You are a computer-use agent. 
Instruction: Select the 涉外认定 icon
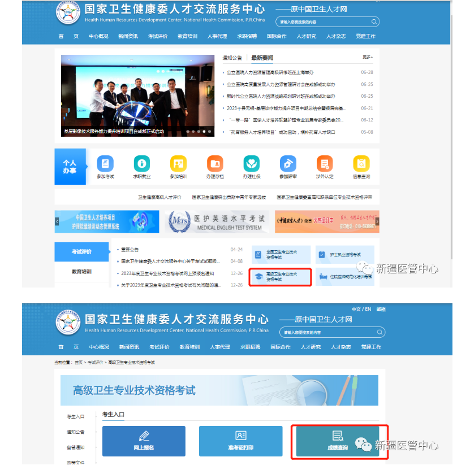click(325, 164)
